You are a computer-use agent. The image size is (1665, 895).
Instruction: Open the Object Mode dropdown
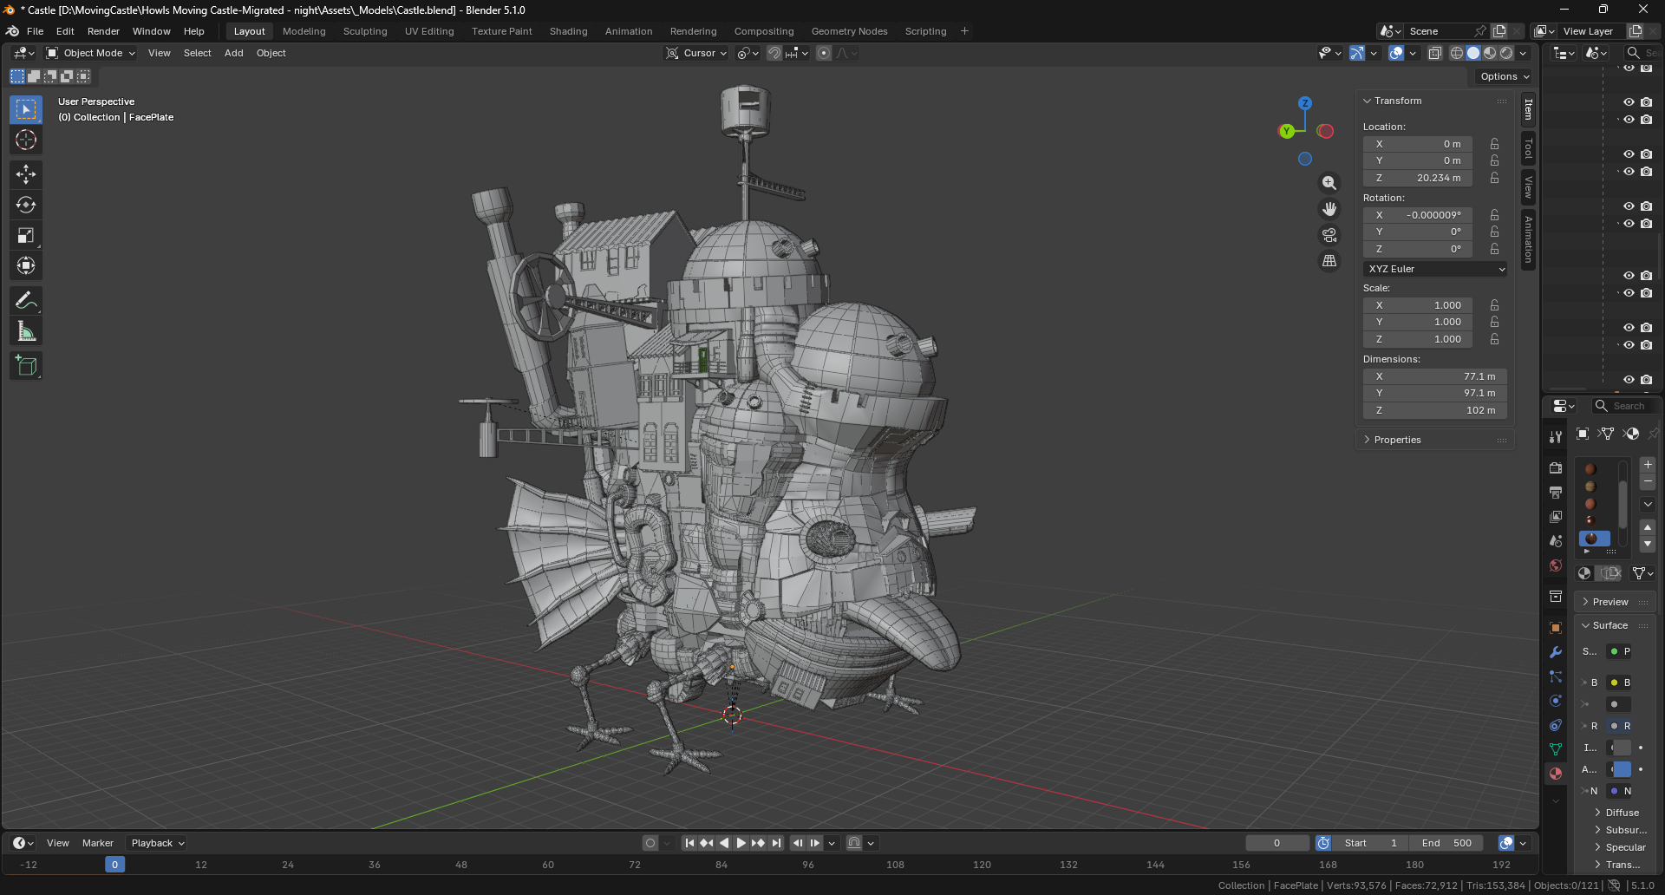pyautogui.click(x=91, y=53)
